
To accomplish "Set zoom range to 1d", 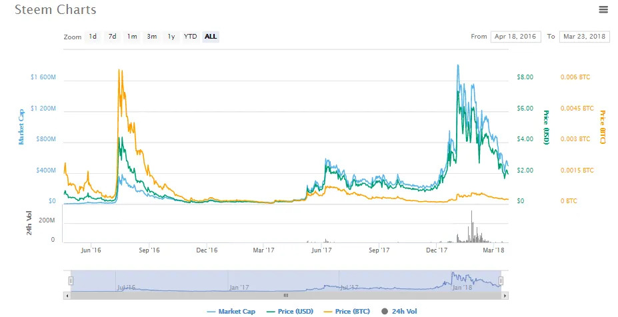I will point(93,37).
